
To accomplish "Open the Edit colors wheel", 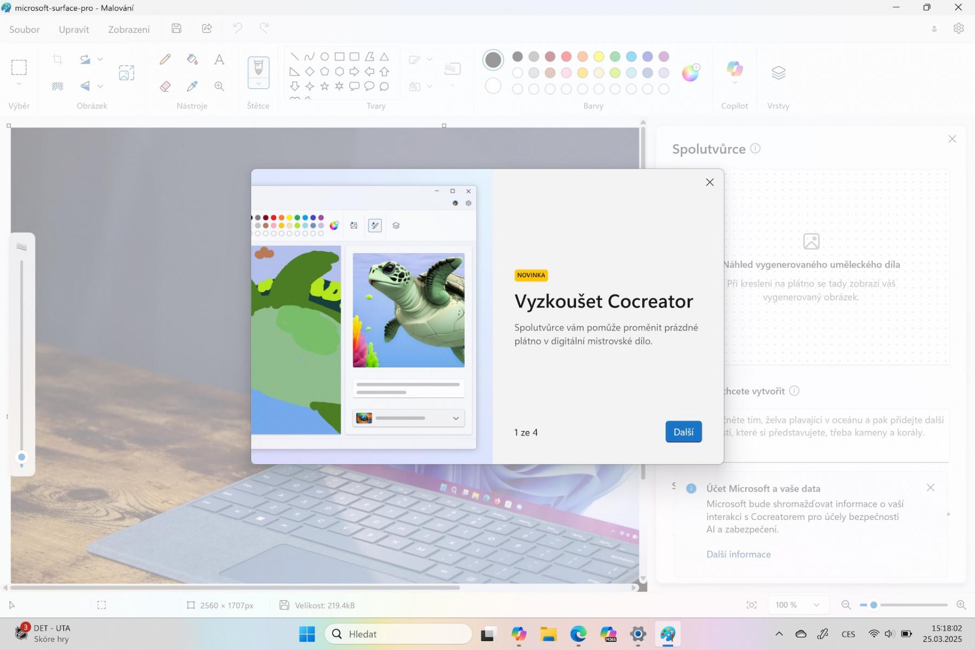I will point(691,73).
